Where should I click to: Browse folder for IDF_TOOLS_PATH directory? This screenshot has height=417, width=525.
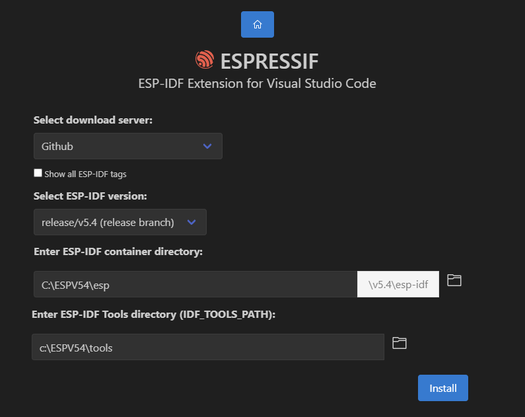(399, 343)
